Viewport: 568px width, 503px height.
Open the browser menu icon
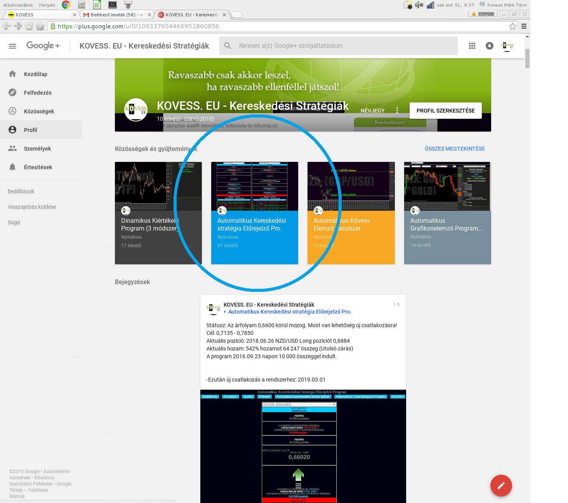click(x=524, y=26)
